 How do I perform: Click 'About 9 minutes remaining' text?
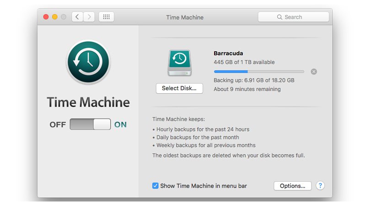[x=247, y=89]
